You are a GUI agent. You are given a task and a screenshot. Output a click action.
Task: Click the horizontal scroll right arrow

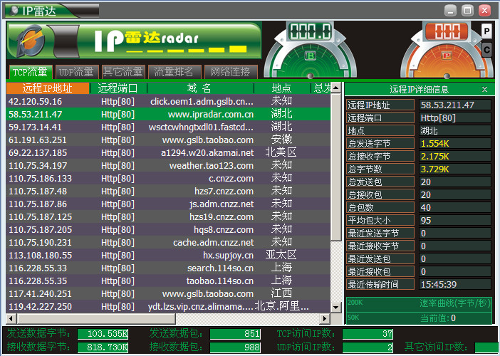pos(325,318)
